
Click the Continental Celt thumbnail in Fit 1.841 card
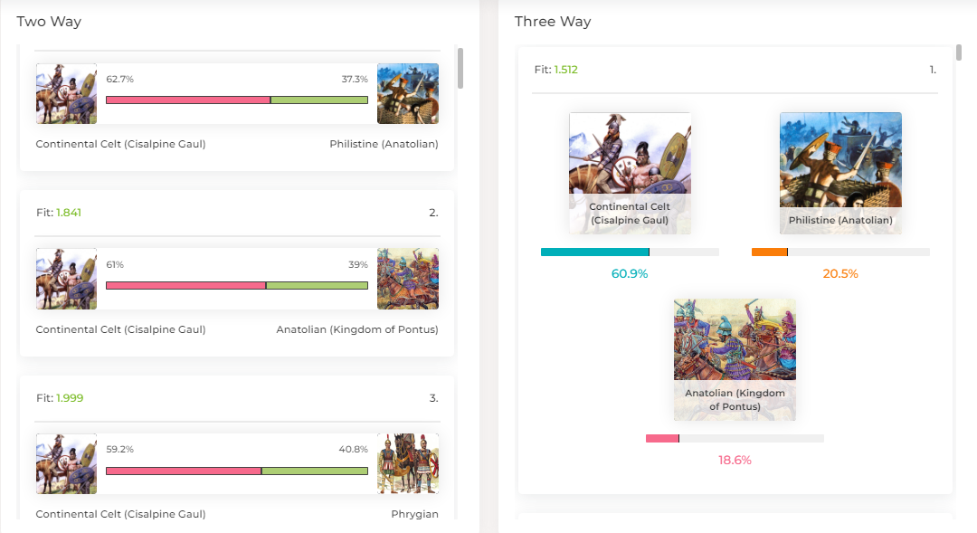pos(66,279)
